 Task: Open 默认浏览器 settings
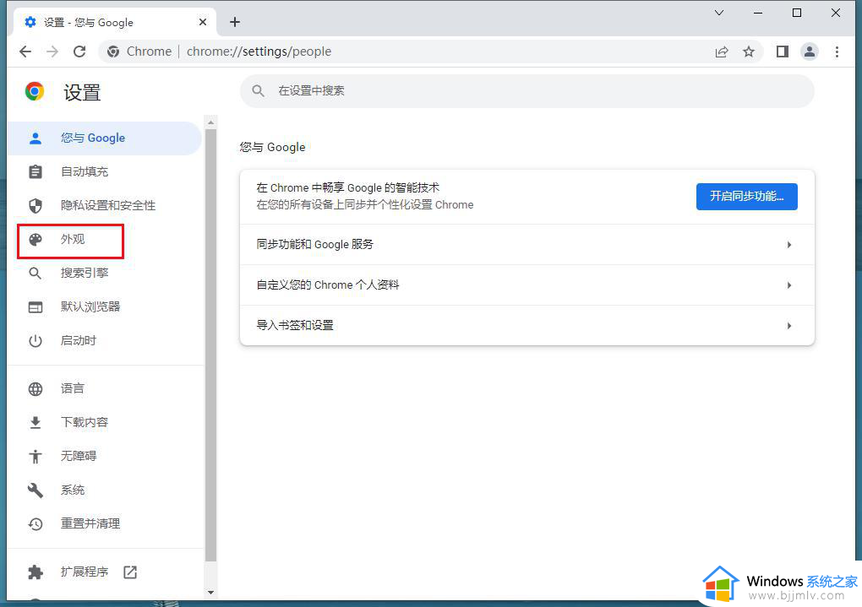click(105, 307)
